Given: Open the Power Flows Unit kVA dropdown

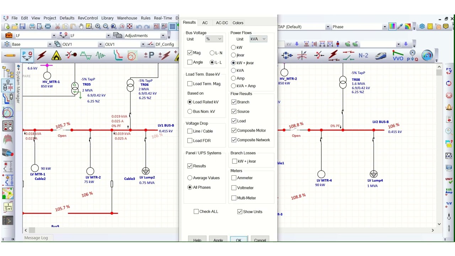Looking at the screenshot, I should click(258, 39).
